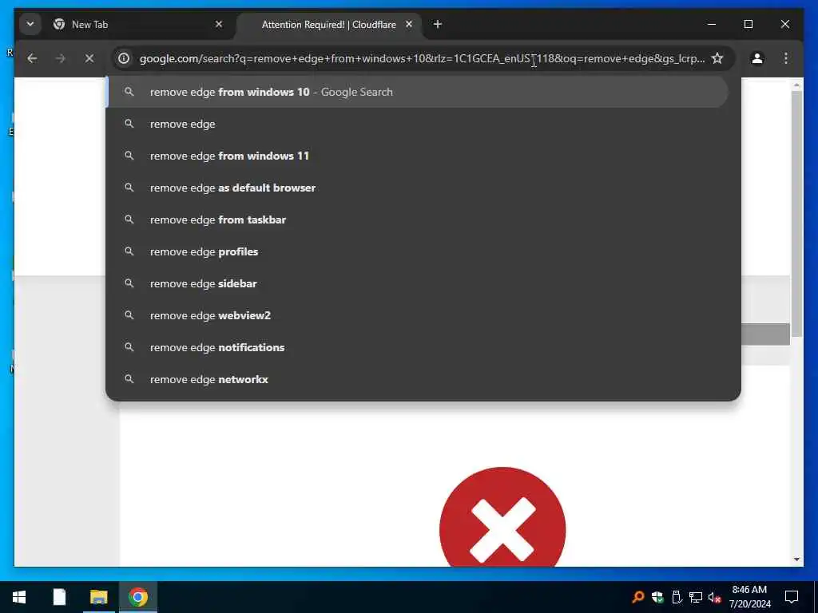Screen dimensions: 818x613
Task: Open Chrome's three-dot menu
Action: coord(786,58)
